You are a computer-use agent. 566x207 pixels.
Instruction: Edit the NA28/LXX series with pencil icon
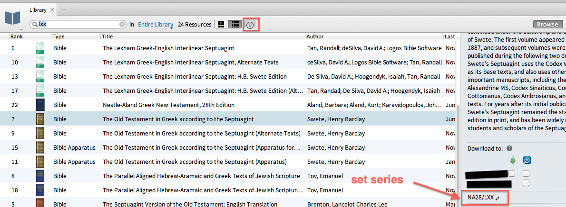(x=498, y=198)
